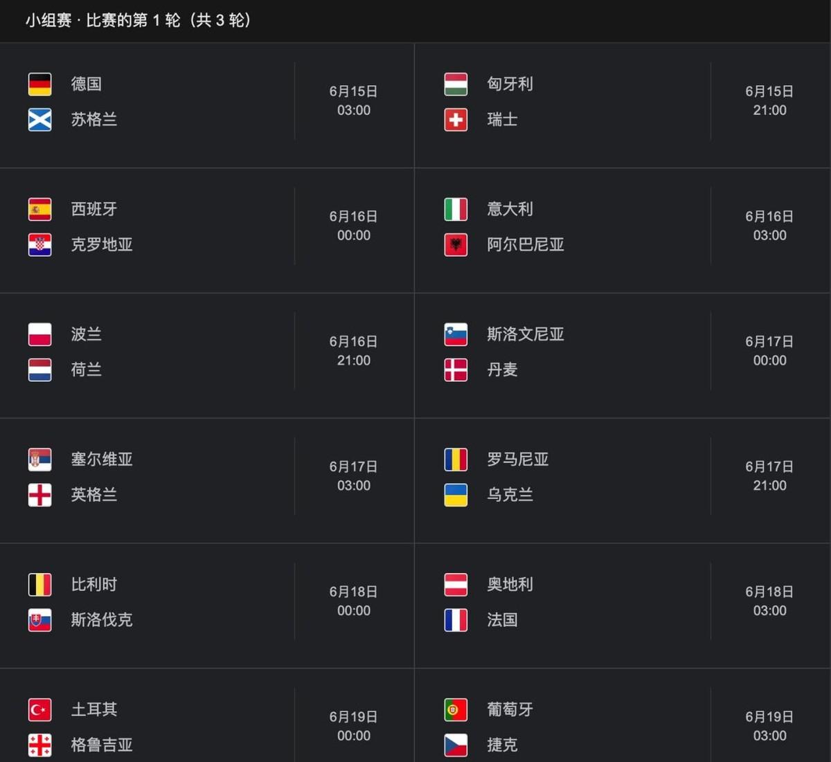Click match time 6月17日 21:00
Viewport: 831px width, 762px height.
click(770, 476)
